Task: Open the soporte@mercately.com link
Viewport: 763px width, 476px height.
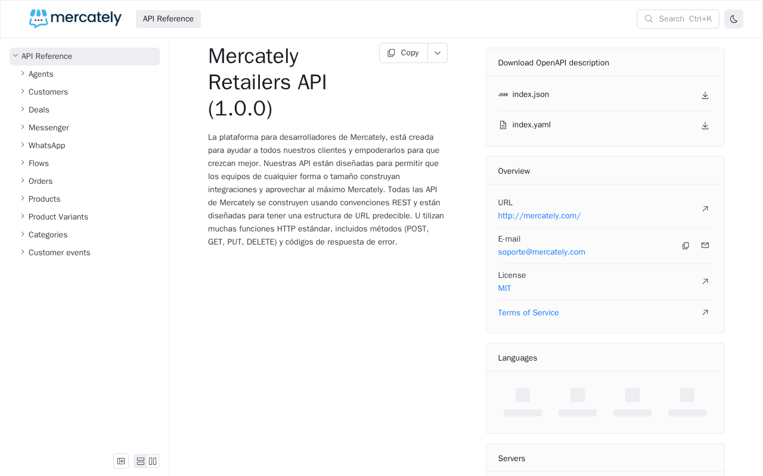Action: tap(541, 252)
